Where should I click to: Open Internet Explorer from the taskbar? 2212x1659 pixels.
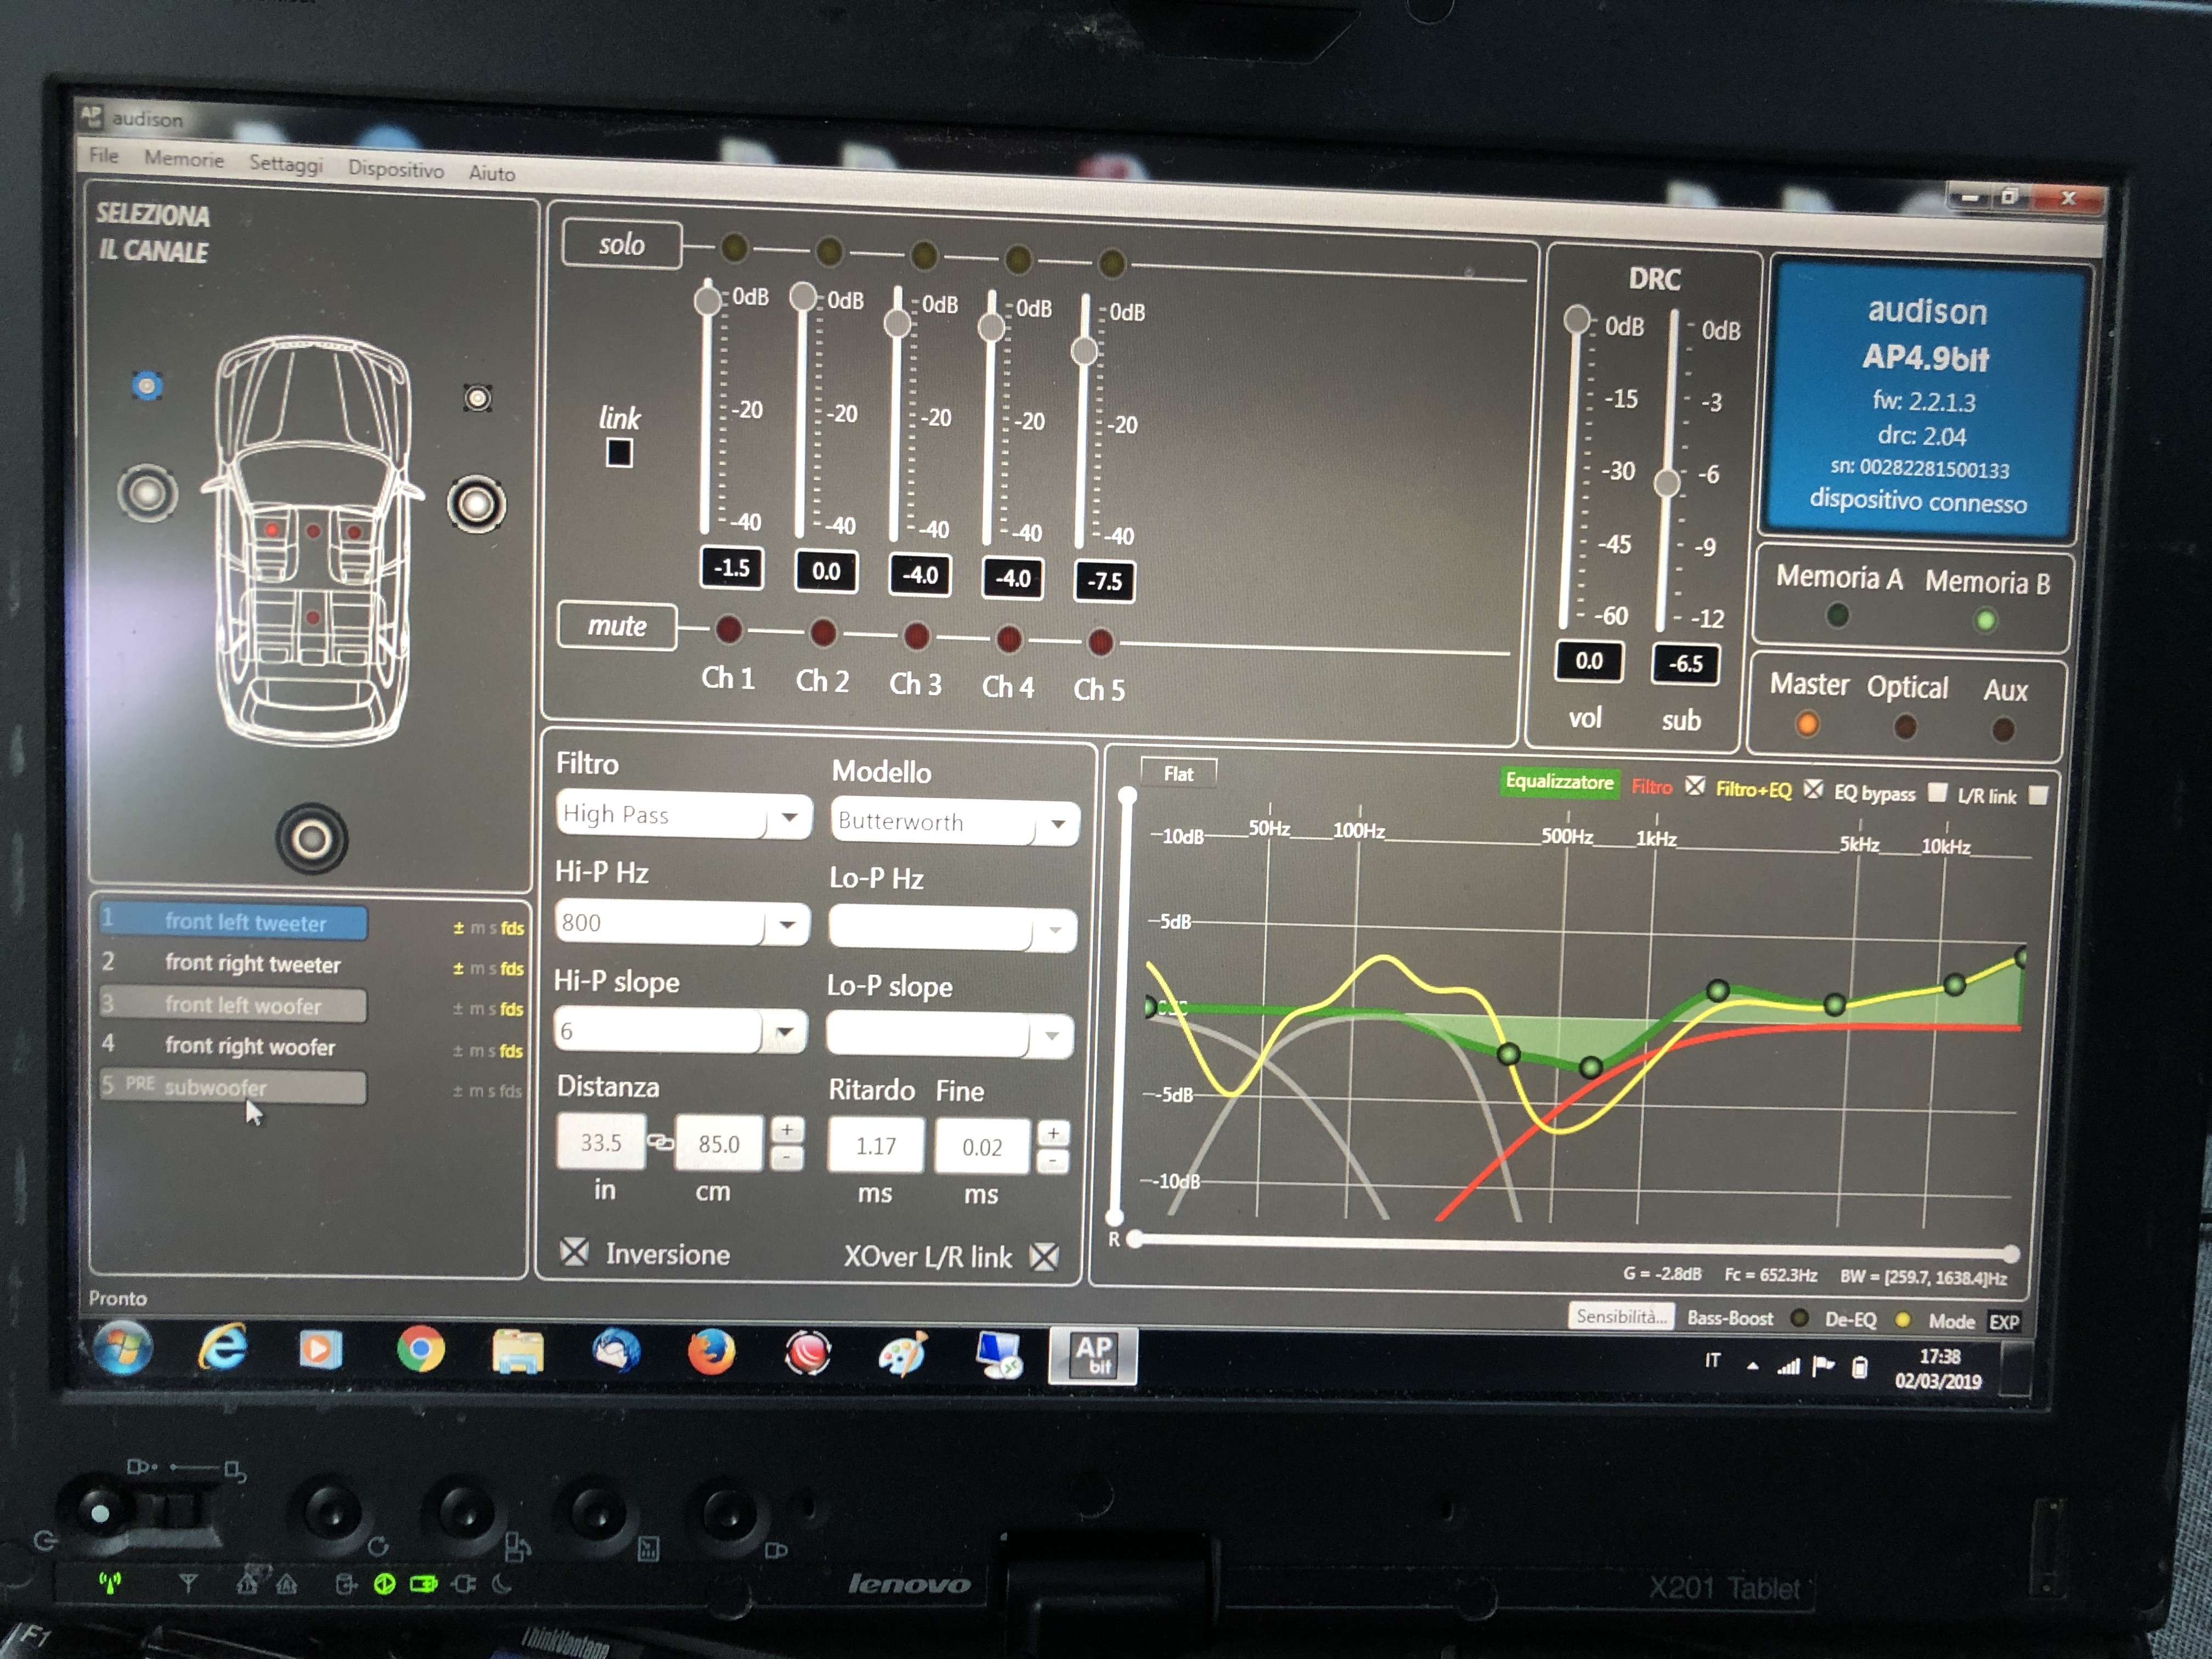pyautogui.click(x=223, y=1348)
